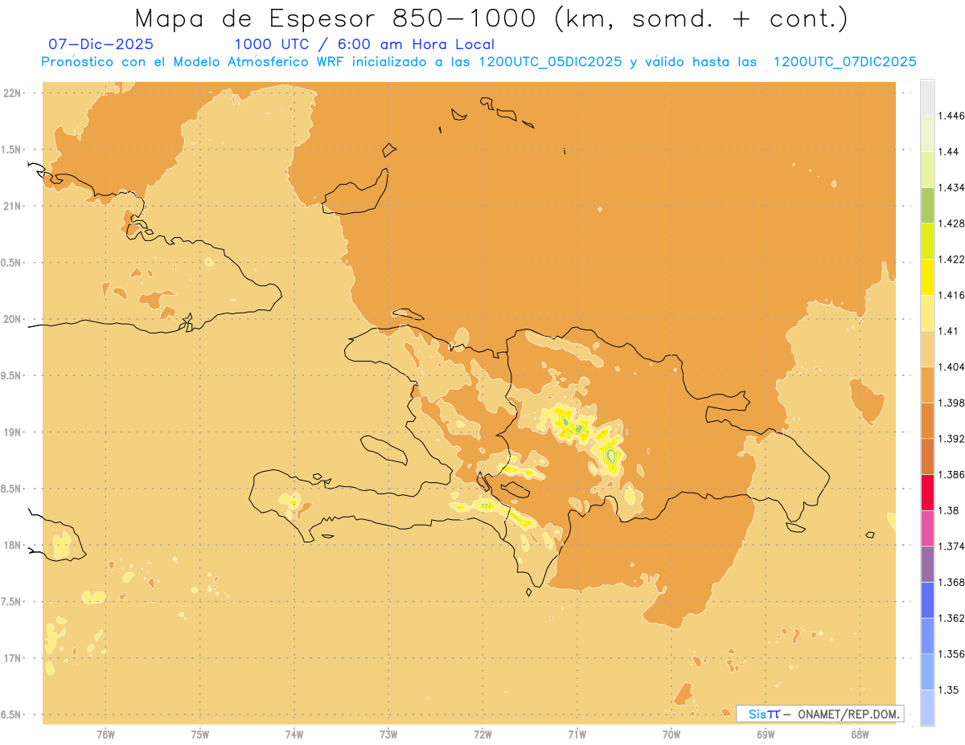
Task: Choose the pale green swatch between 1.434 and 1.44
Action: pyautogui.click(x=927, y=169)
